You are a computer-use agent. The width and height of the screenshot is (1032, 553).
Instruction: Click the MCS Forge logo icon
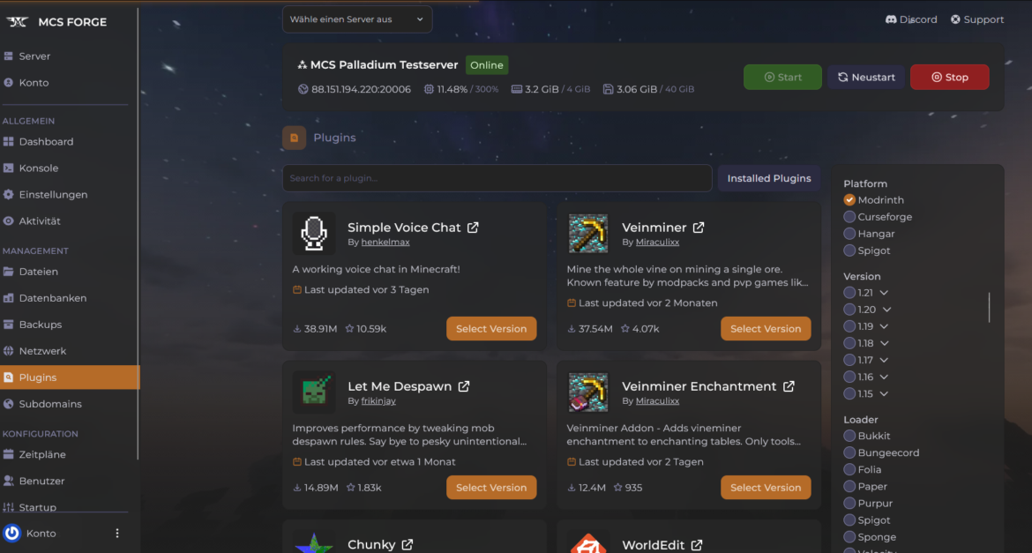click(17, 22)
